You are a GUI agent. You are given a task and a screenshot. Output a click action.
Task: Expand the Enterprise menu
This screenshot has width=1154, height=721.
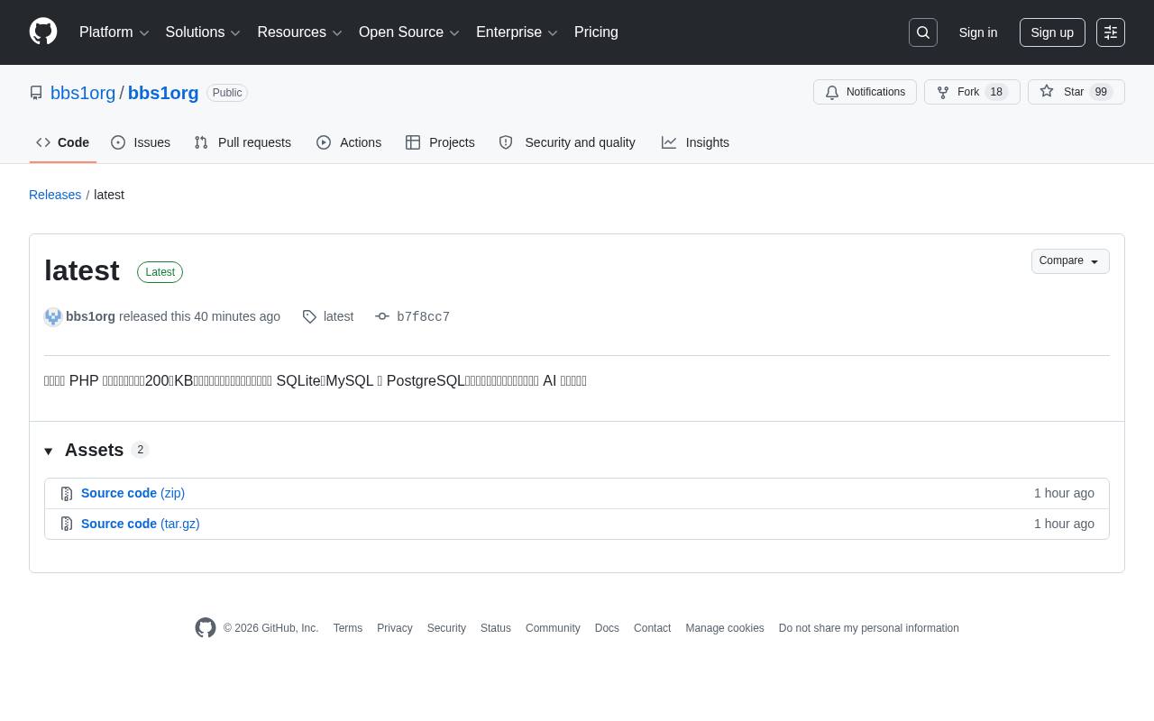[x=517, y=32]
